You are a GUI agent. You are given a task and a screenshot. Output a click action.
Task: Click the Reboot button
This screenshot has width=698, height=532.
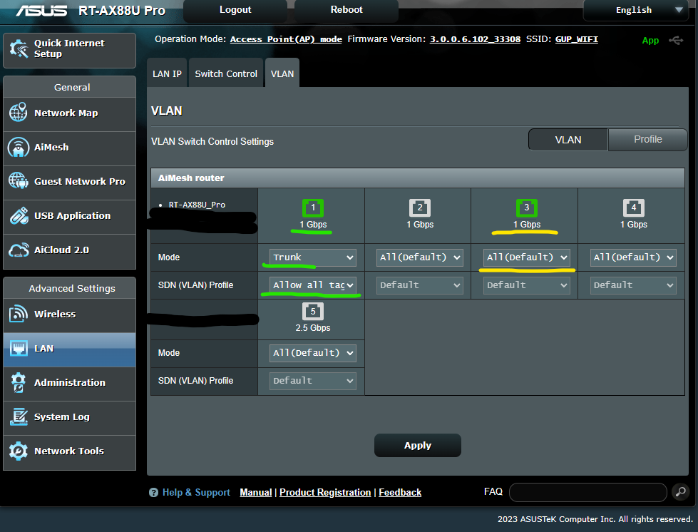click(347, 10)
